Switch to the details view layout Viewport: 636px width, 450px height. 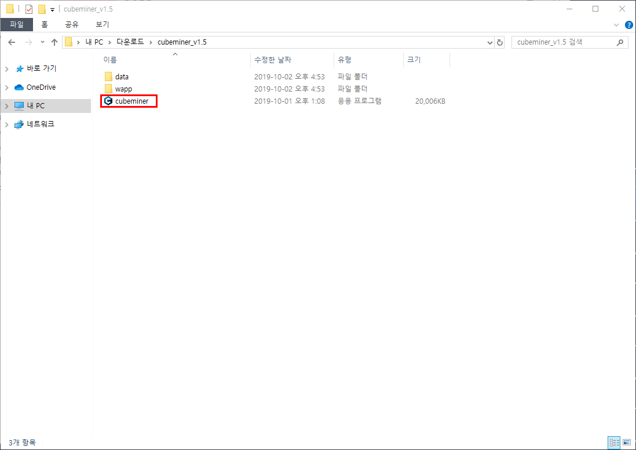click(x=615, y=442)
